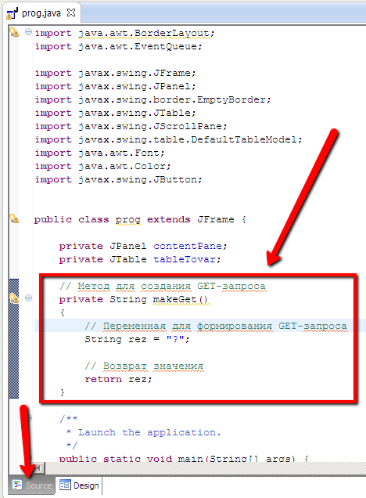Click the 'import javax.swing.border.EmptyBorder;' line
This screenshot has height=498, width=366.
click(x=152, y=100)
